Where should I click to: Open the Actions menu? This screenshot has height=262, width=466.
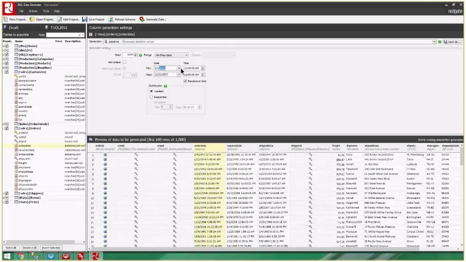(33, 11)
